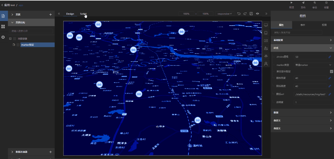Open the components grid in left sidebar
The width and height of the screenshot is (334, 159).
(x=3, y=26)
